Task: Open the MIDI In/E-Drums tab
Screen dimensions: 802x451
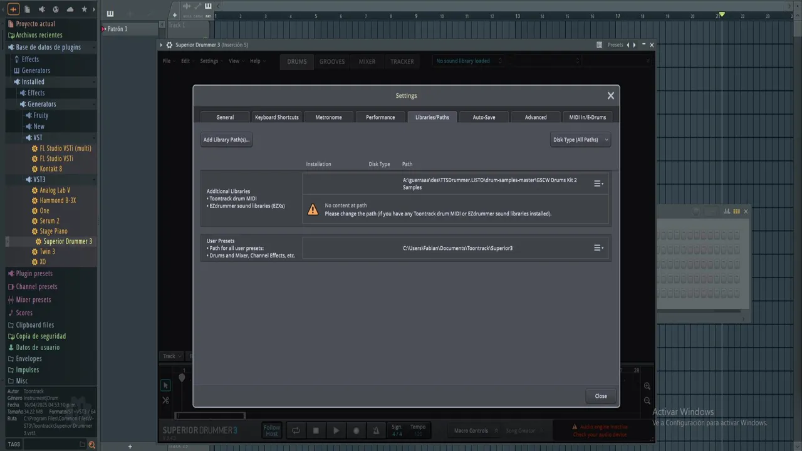Action: [588, 117]
